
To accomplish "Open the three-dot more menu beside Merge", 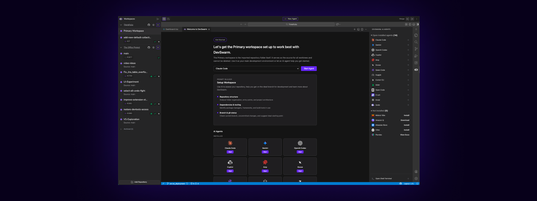I will point(417,19).
